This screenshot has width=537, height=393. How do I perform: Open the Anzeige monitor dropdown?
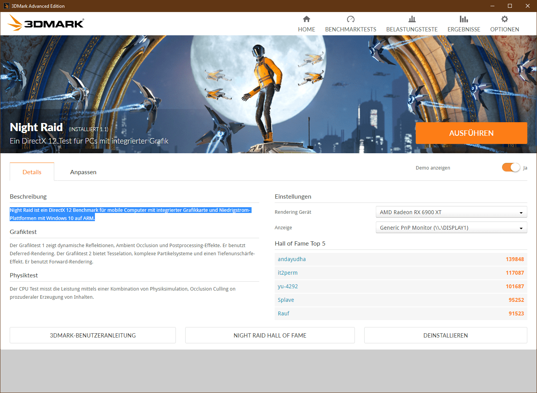click(451, 227)
